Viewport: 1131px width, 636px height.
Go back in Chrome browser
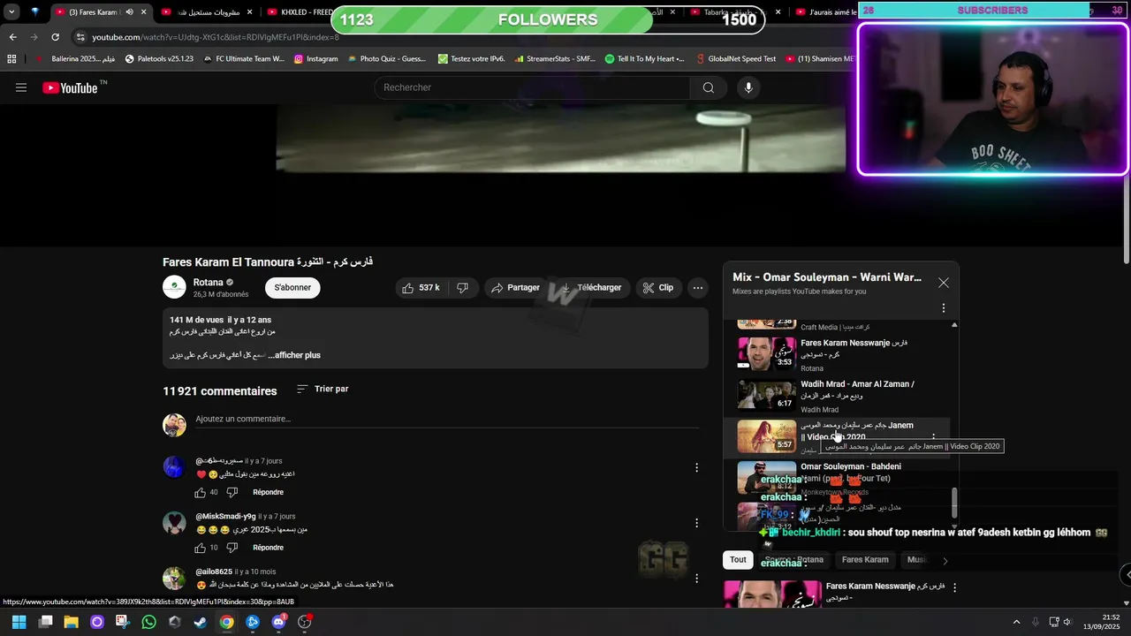pos(12,37)
